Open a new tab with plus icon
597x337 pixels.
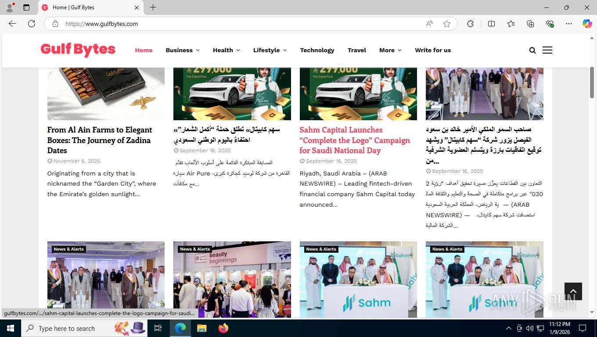click(x=153, y=7)
